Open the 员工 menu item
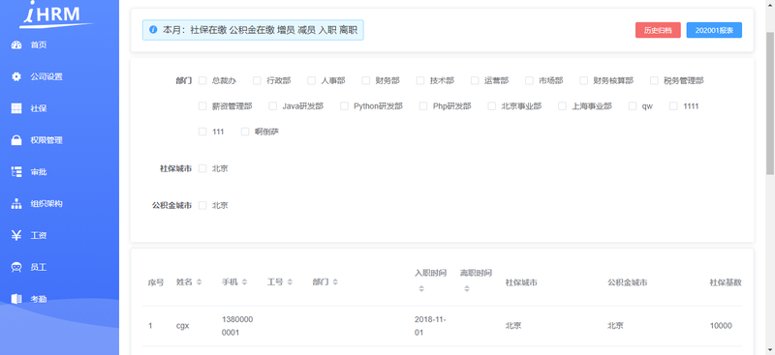Image resolution: width=775 pixels, height=355 pixels. [x=59, y=267]
